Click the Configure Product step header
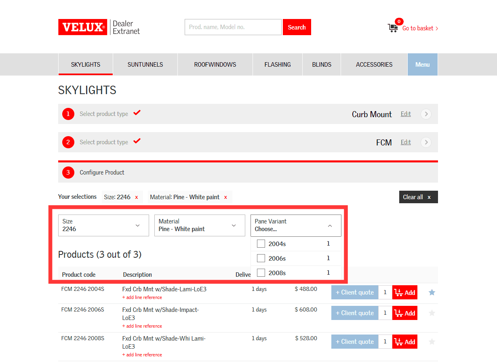 click(248, 173)
